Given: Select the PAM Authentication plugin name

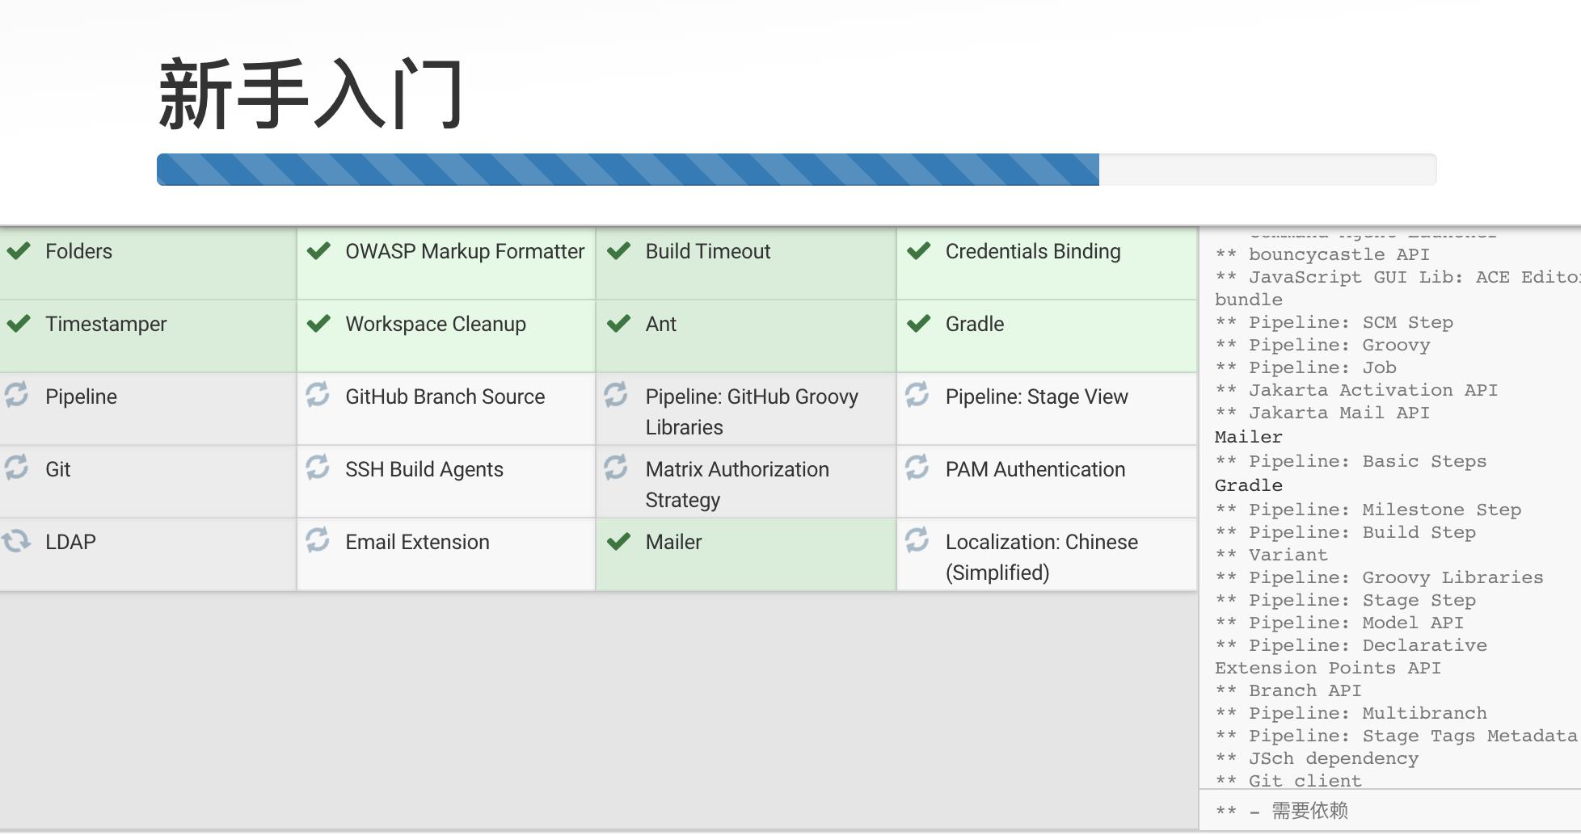Looking at the screenshot, I should tap(1035, 469).
